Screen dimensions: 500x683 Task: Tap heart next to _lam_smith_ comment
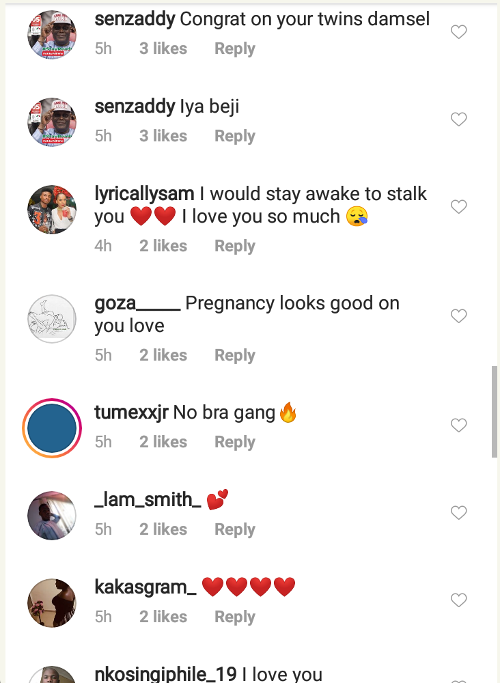coord(459,513)
